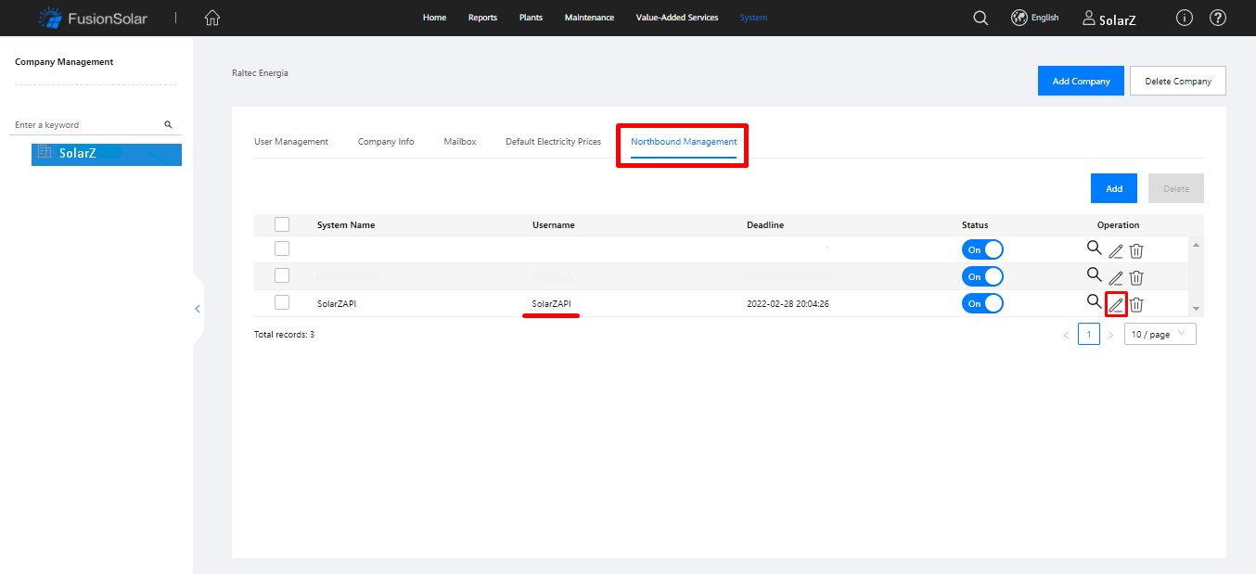This screenshot has height=574, width=1256.
Task: Open the Plants menu
Action: click(531, 18)
